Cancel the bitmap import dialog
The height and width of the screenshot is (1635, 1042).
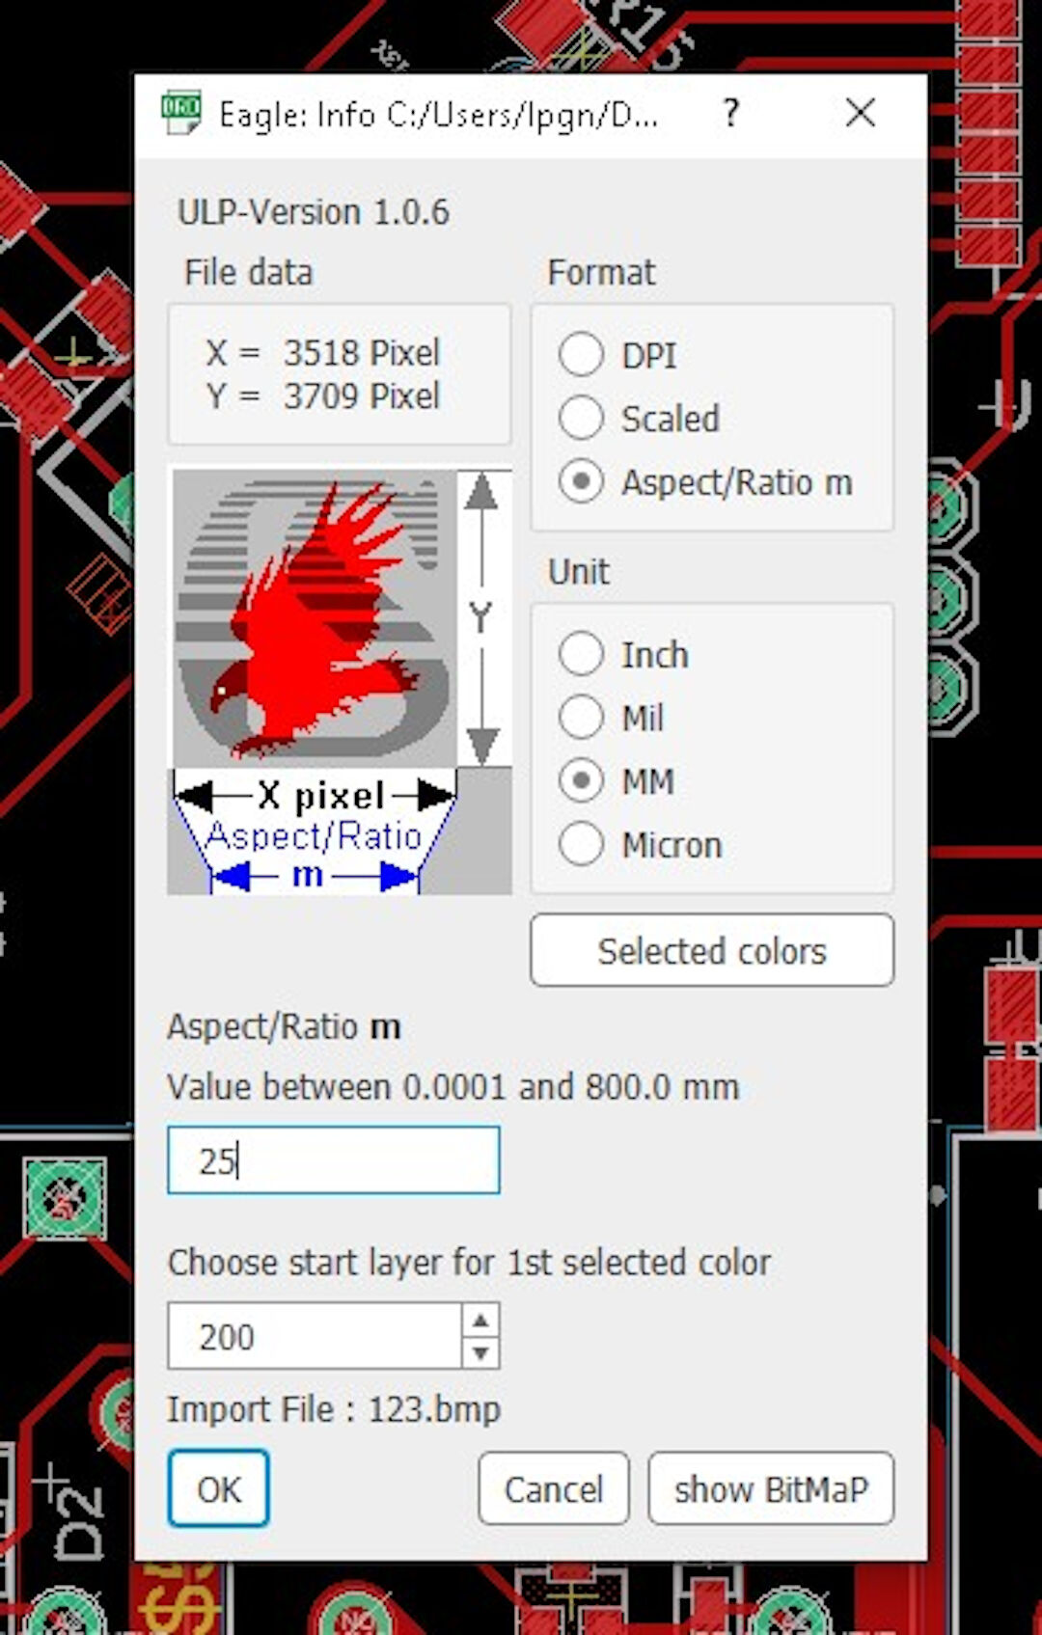[554, 1489]
